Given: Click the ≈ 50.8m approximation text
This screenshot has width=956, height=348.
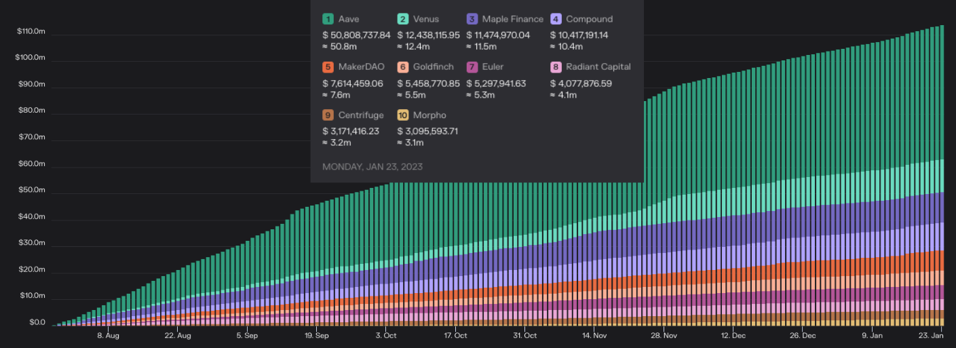Looking at the screenshot, I should click(x=339, y=47).
